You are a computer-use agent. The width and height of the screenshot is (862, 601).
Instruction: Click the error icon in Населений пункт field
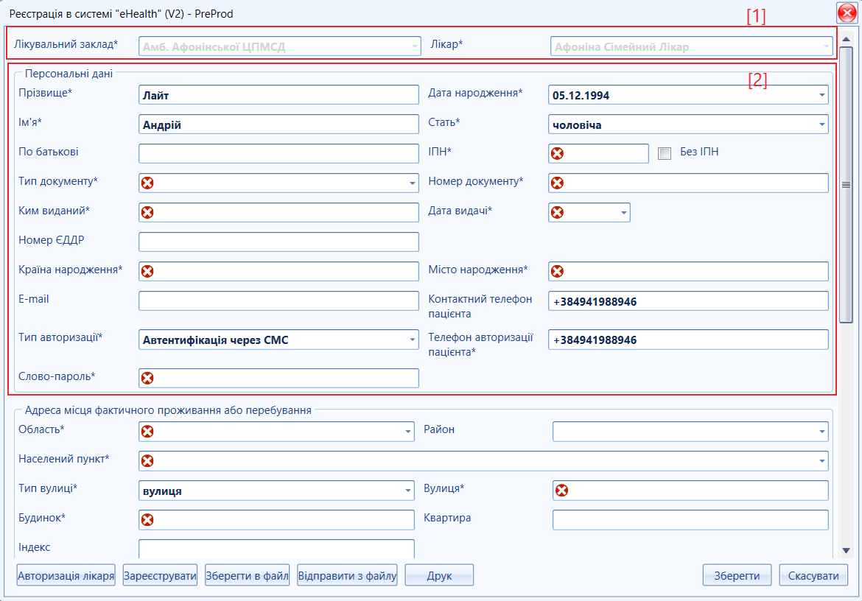(147, 461)
